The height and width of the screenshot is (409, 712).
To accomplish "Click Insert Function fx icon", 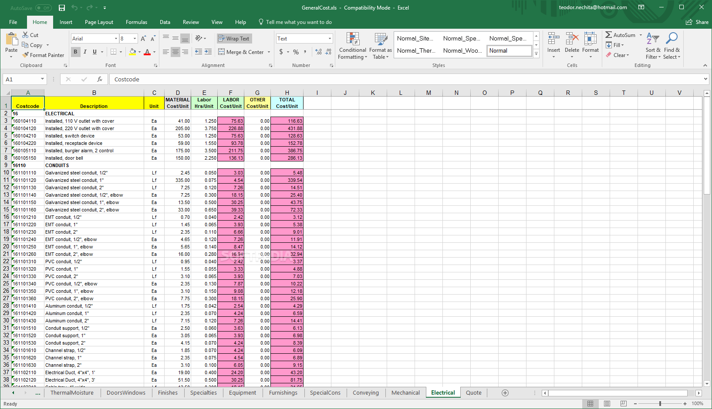I will 100,79.
